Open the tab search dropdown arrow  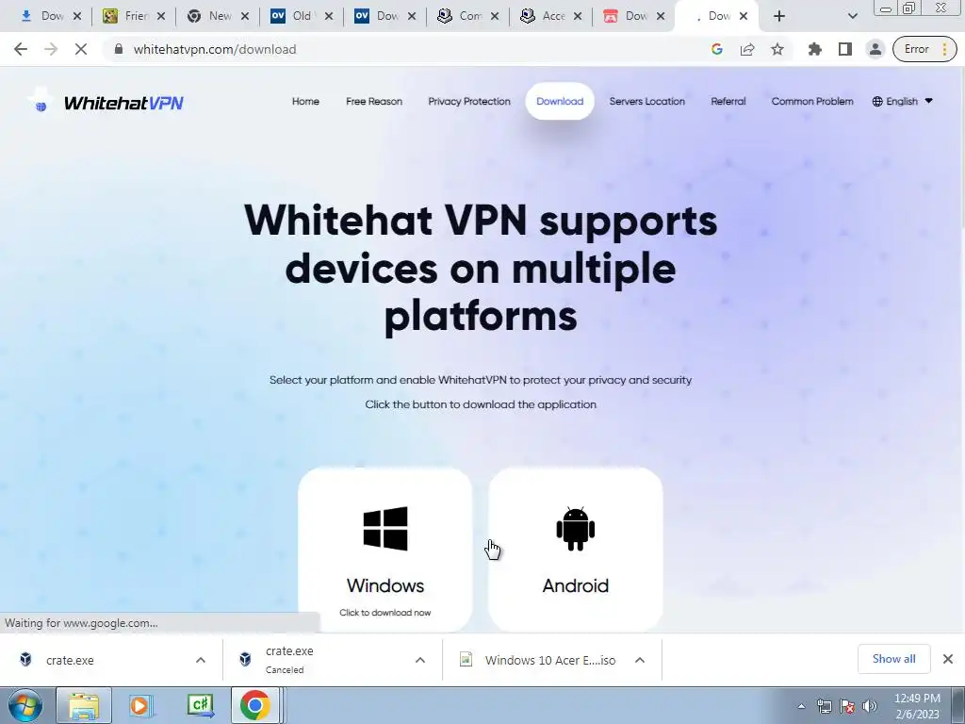(852, 16)
